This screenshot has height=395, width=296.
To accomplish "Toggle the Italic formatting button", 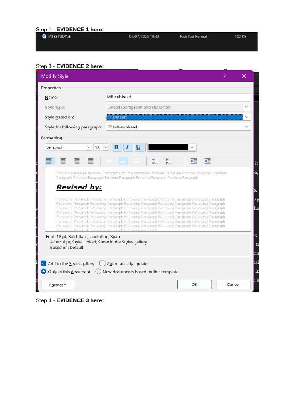I will [128, 147].
